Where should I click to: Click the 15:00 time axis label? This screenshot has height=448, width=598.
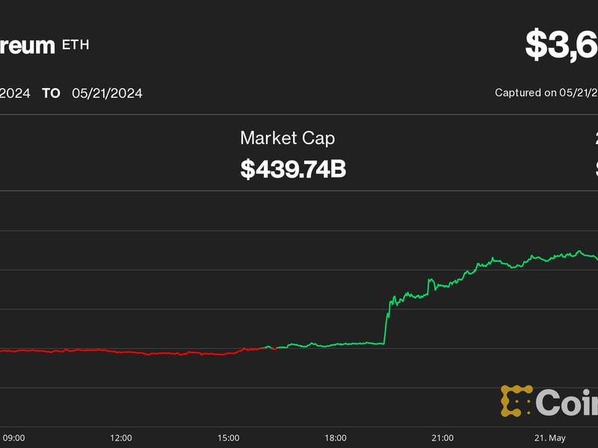pyautogui.click(x=228, y=438)
